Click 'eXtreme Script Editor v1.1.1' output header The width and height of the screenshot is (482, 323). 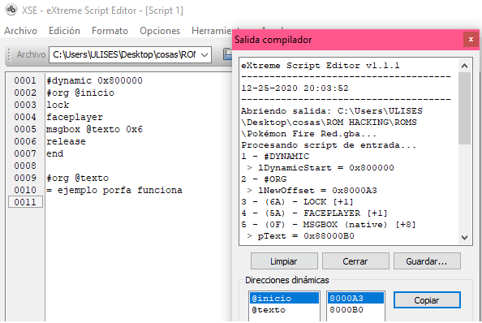pyautogui.click(x=321, y=65)
